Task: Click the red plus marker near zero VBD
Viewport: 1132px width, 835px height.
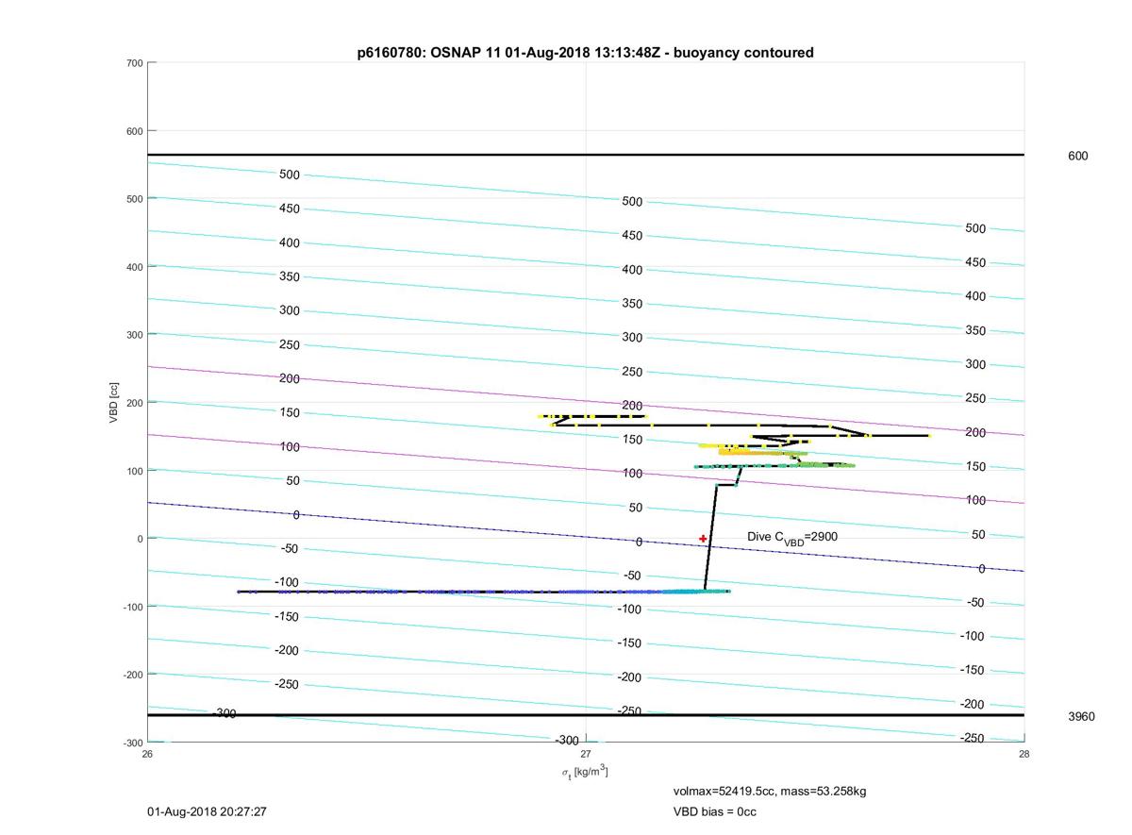Action: click(703, 539)
